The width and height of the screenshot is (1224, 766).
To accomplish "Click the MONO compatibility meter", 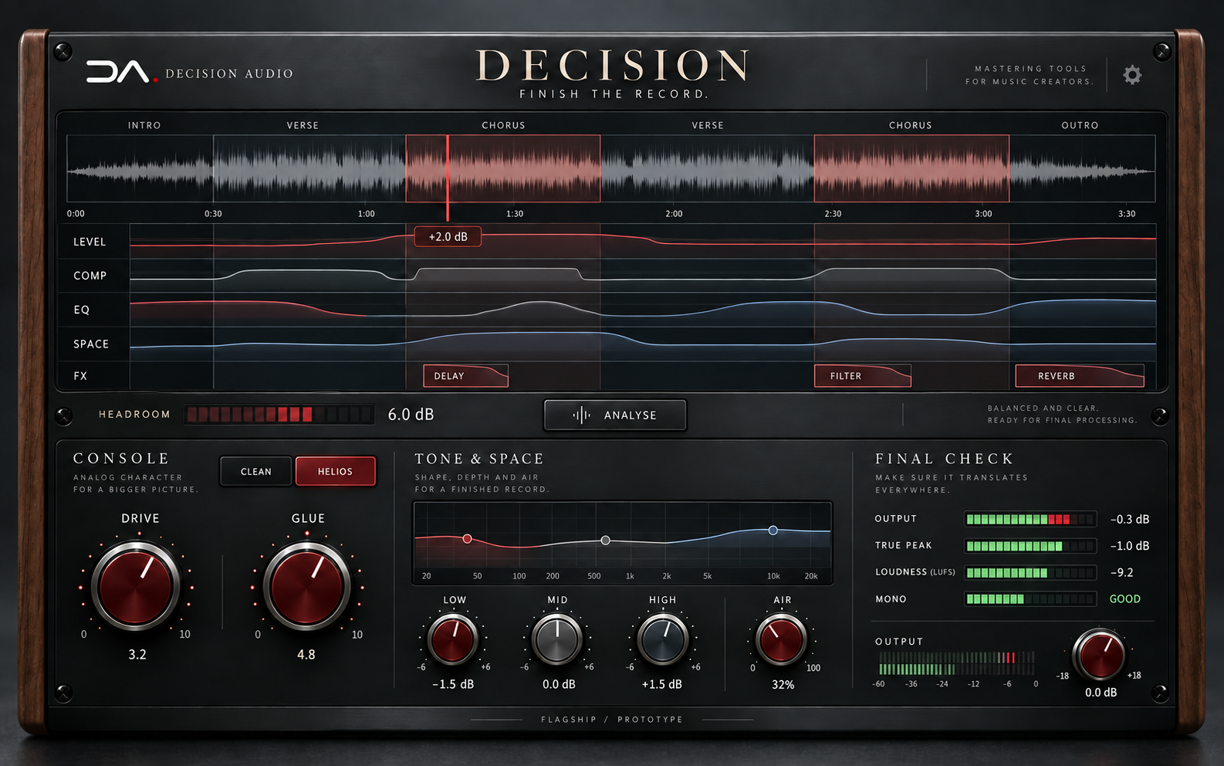I will coord(1030,598).
